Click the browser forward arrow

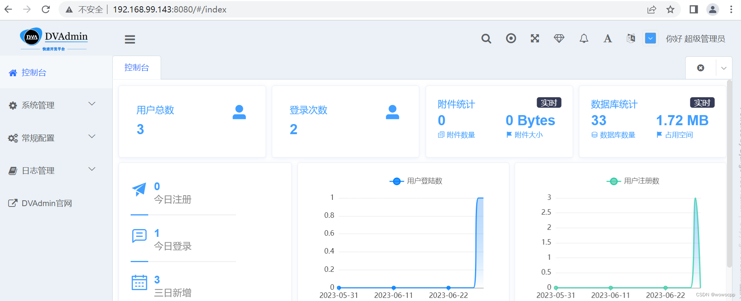pyautogui.click(x=27, y=9)
